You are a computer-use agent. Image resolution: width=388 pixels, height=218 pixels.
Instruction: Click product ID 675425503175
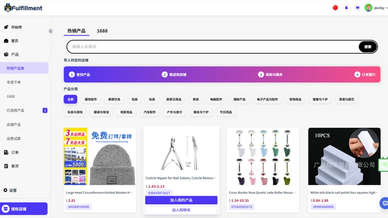pos(242,207)
